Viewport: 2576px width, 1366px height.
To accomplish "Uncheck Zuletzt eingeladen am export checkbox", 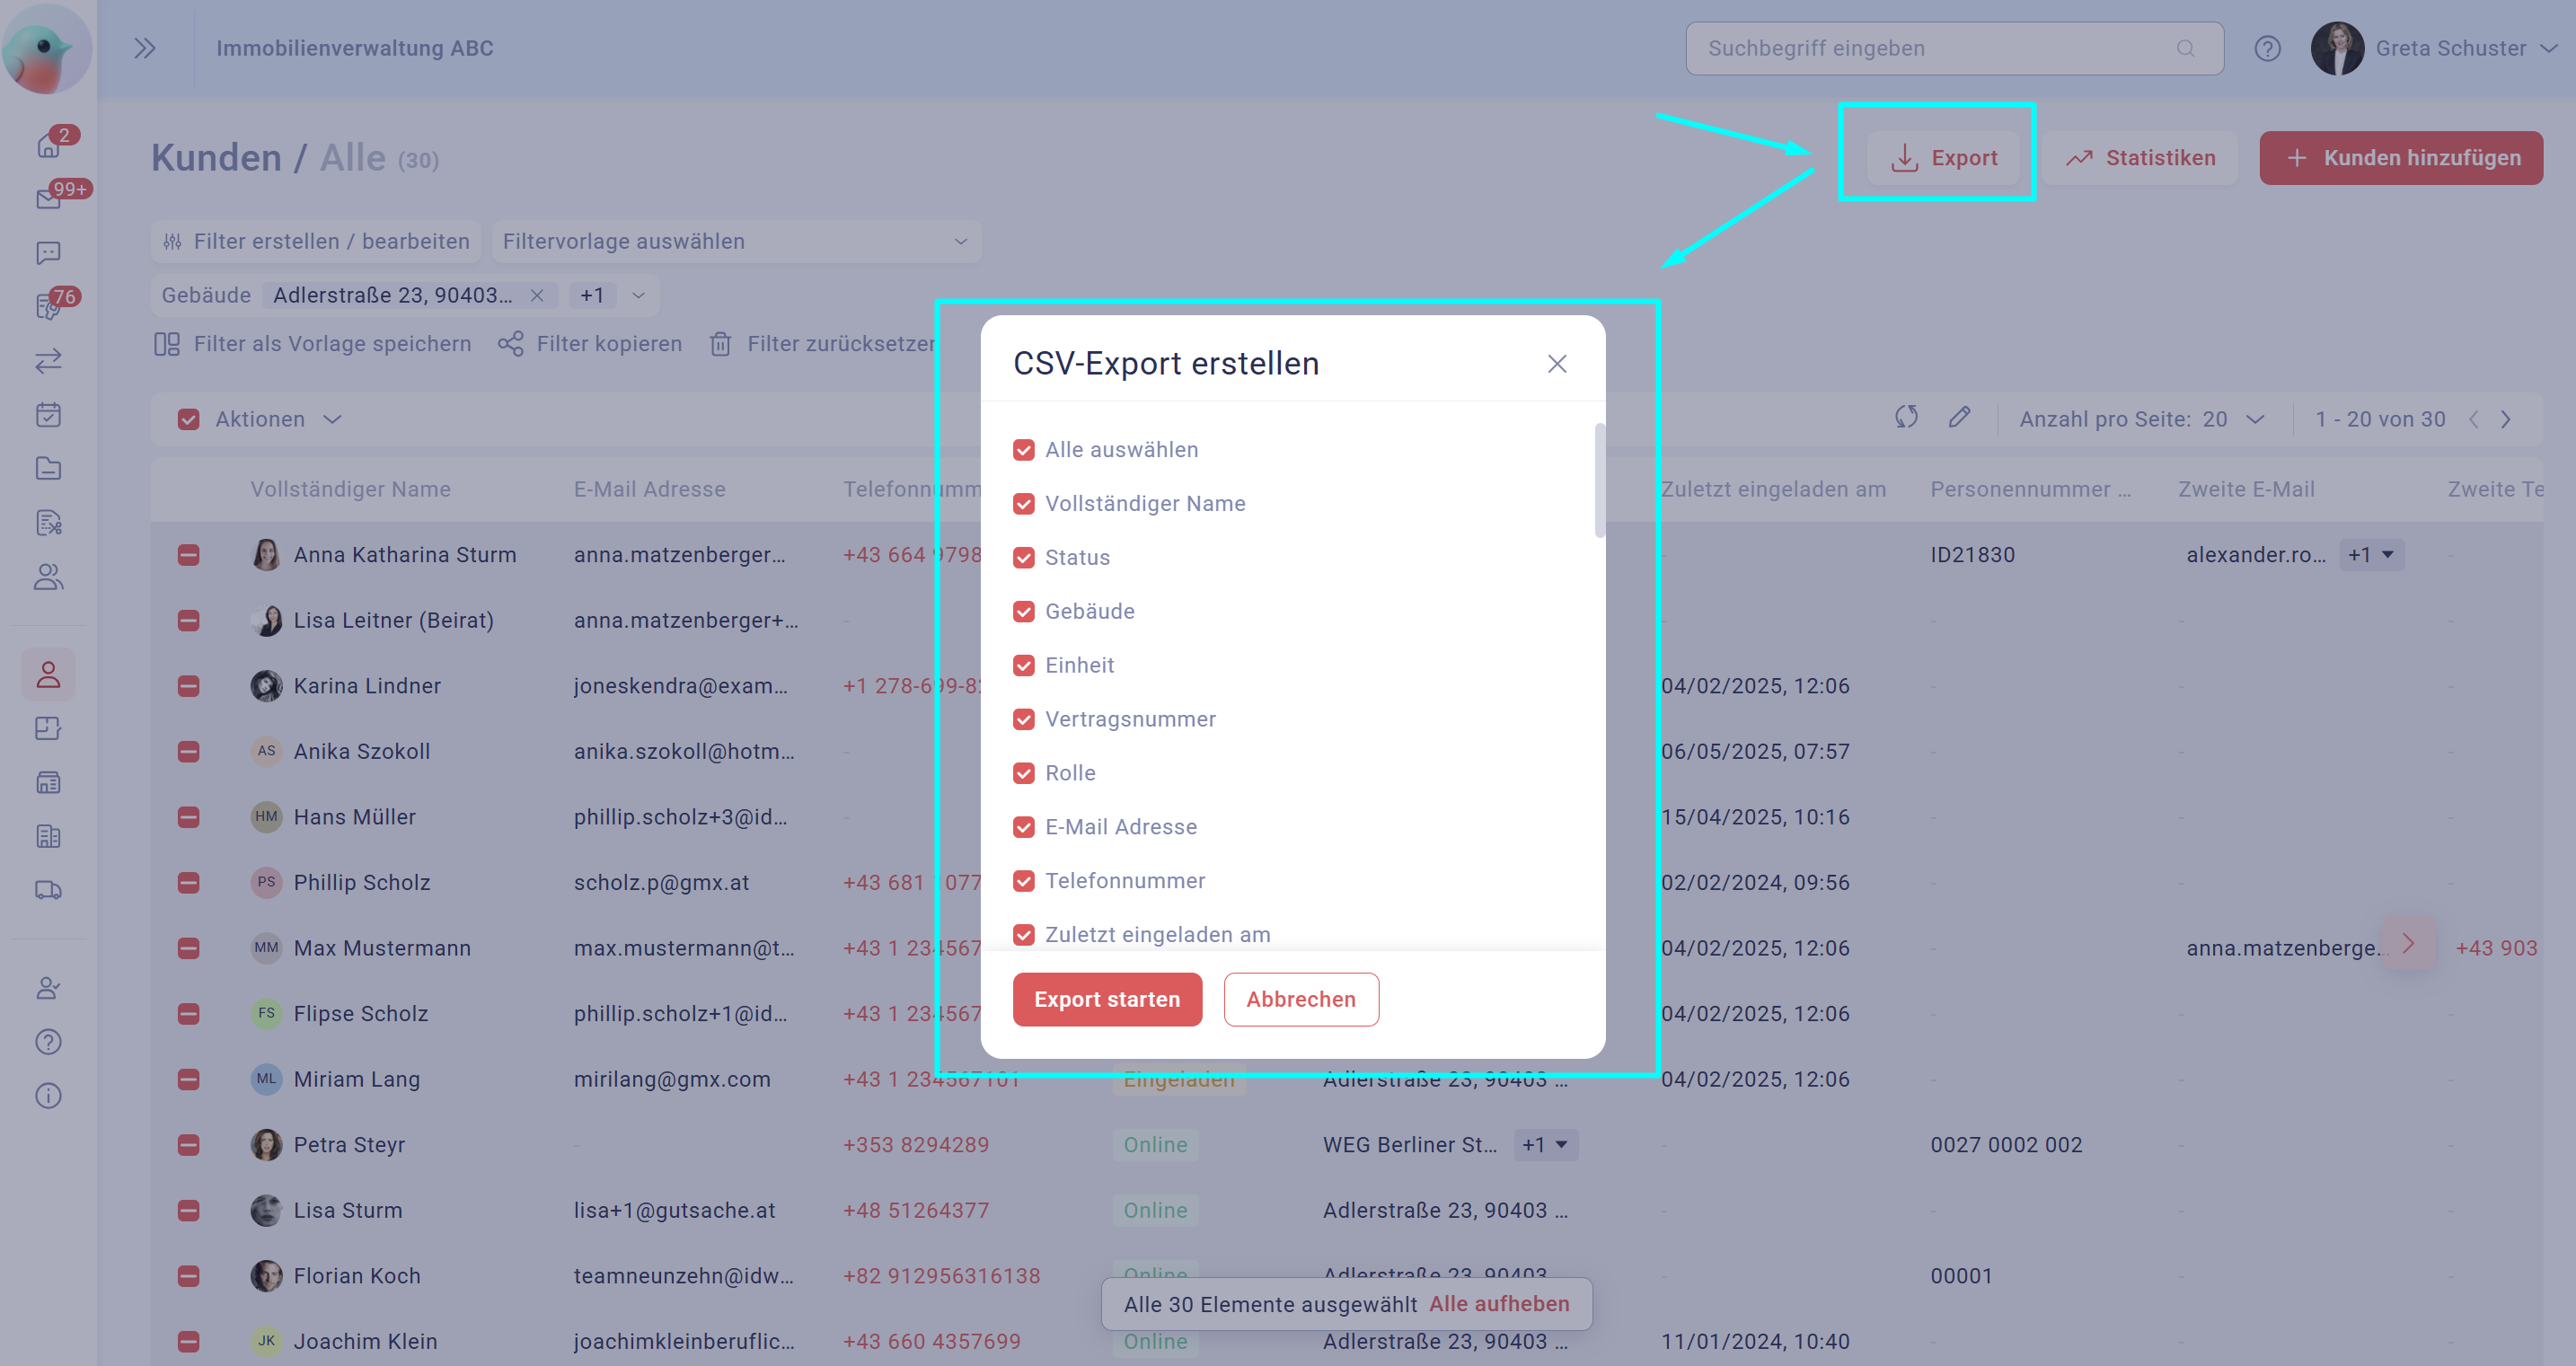I will pyautogui.click(x=1023, y=935).
